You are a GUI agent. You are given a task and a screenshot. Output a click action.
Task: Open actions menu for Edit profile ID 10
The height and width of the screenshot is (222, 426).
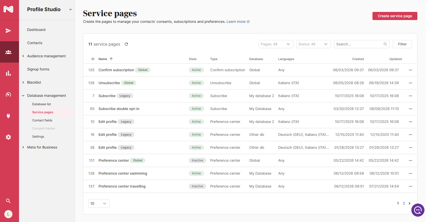[411, 122]
